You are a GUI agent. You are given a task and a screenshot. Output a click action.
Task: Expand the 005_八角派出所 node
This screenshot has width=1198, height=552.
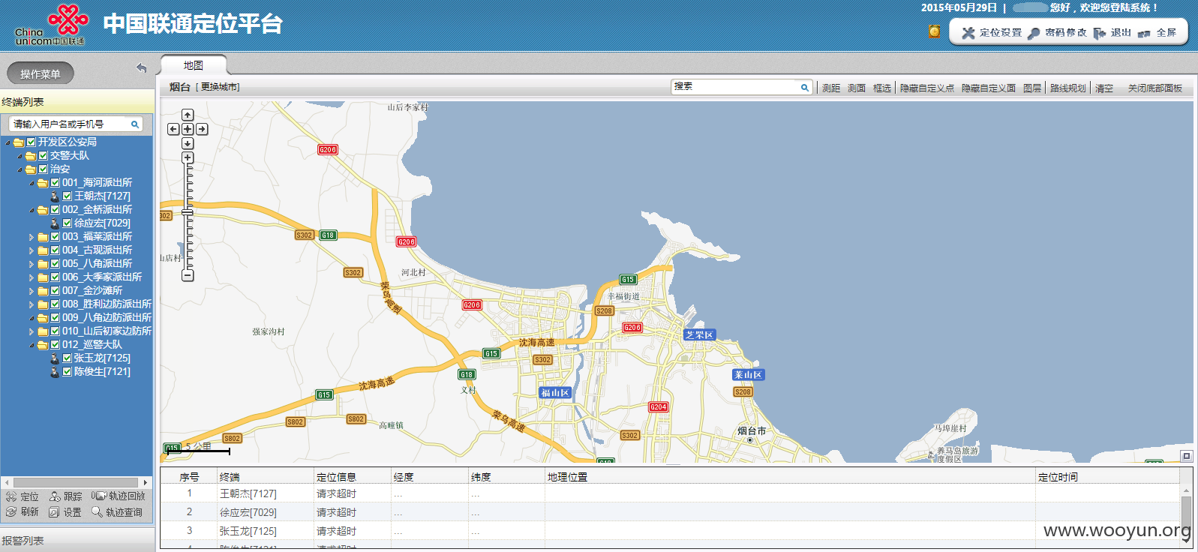click(x=32, y=264)
